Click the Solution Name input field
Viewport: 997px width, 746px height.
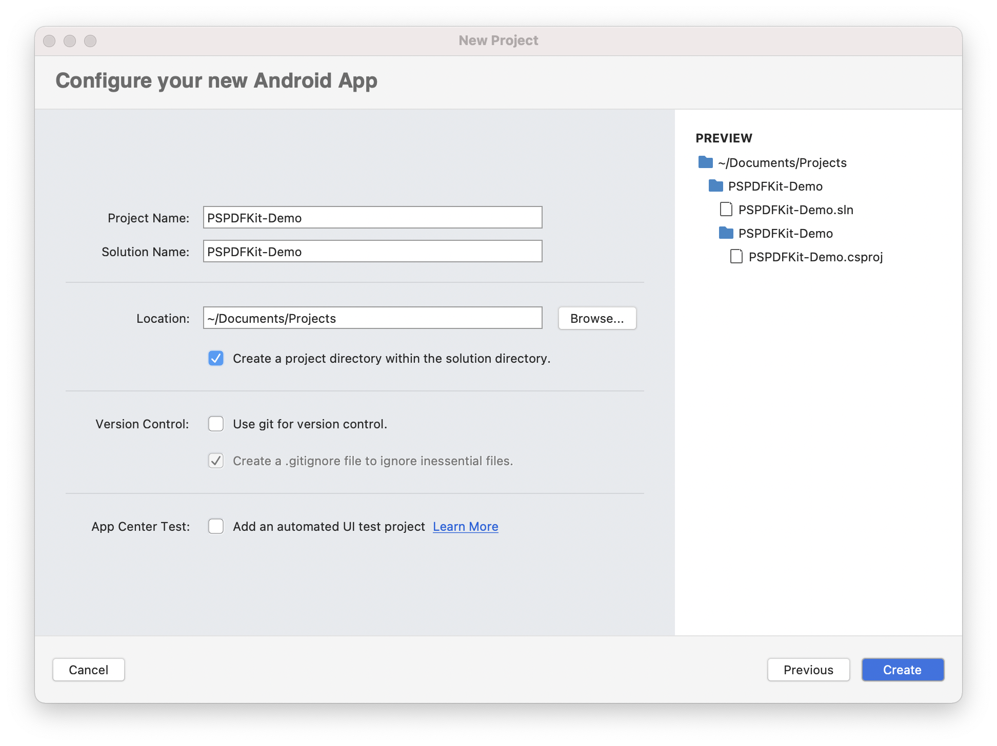coord(372,252)
